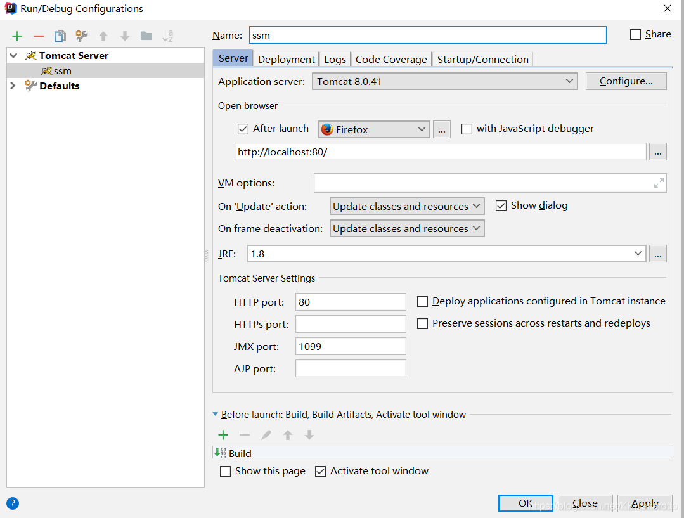The height and width of the screenshot is (518, 684).
Task: Open the On 'Update' action dropdown
Action: pos(407,206)
